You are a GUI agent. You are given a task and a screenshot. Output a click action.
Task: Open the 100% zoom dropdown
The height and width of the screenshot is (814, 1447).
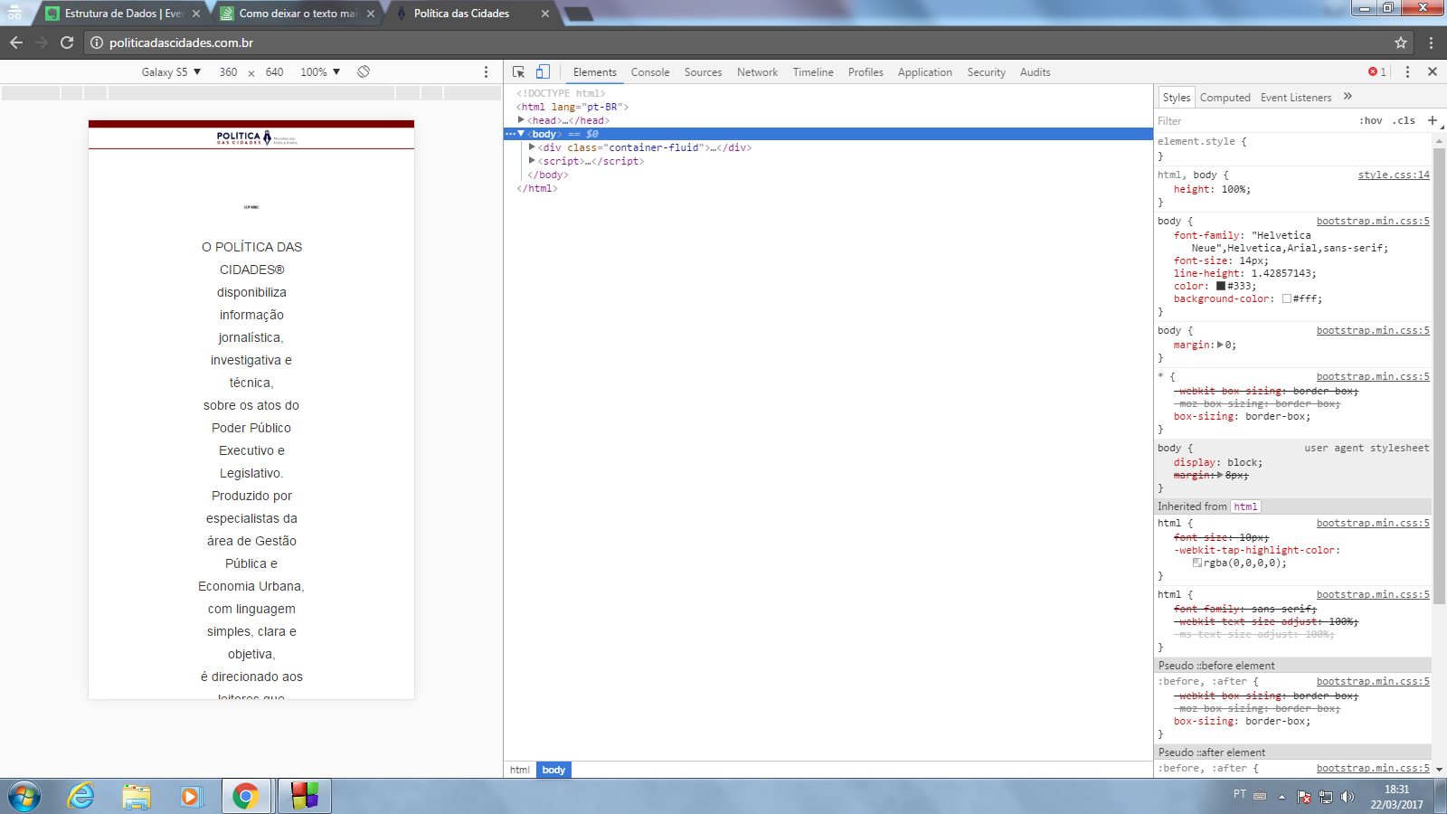(x=320, y=71)
